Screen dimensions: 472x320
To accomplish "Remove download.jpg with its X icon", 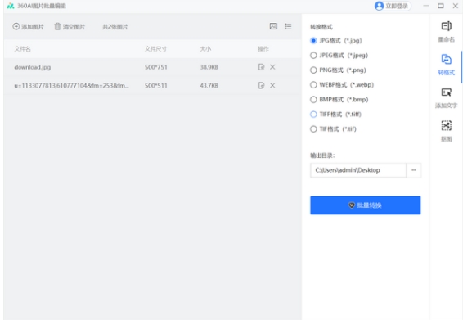I will coord(272,67).
